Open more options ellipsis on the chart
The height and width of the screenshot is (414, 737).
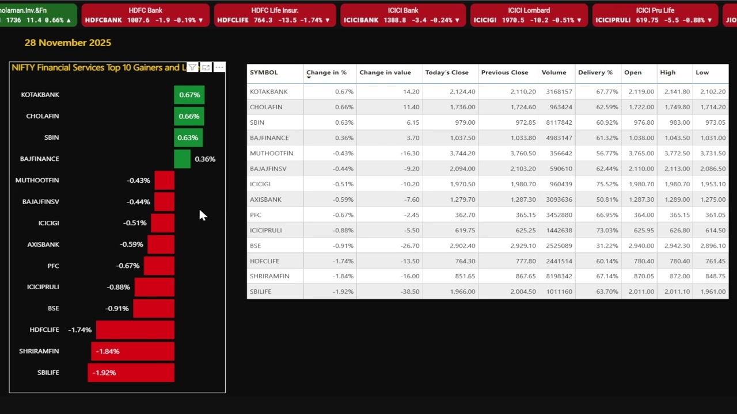click(x=219, y=68)
